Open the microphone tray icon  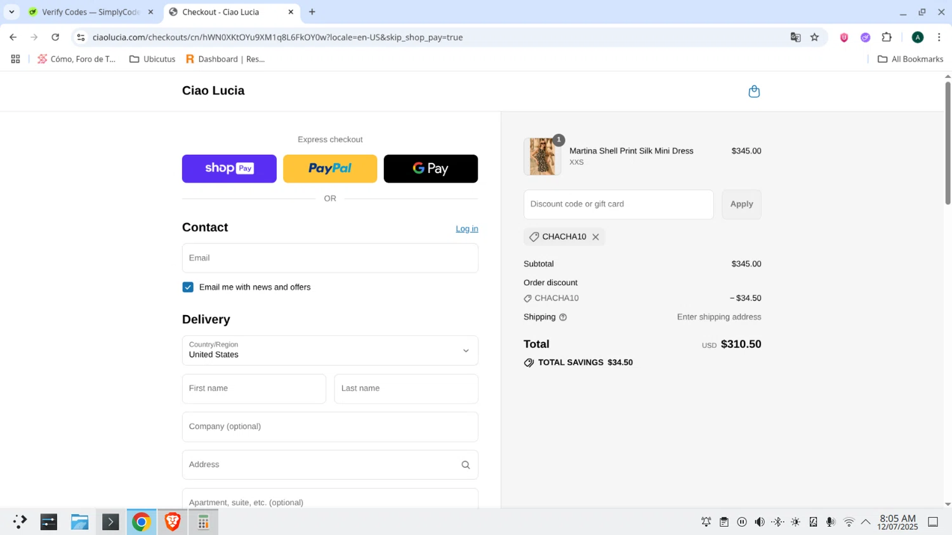[x=830, y=522]
